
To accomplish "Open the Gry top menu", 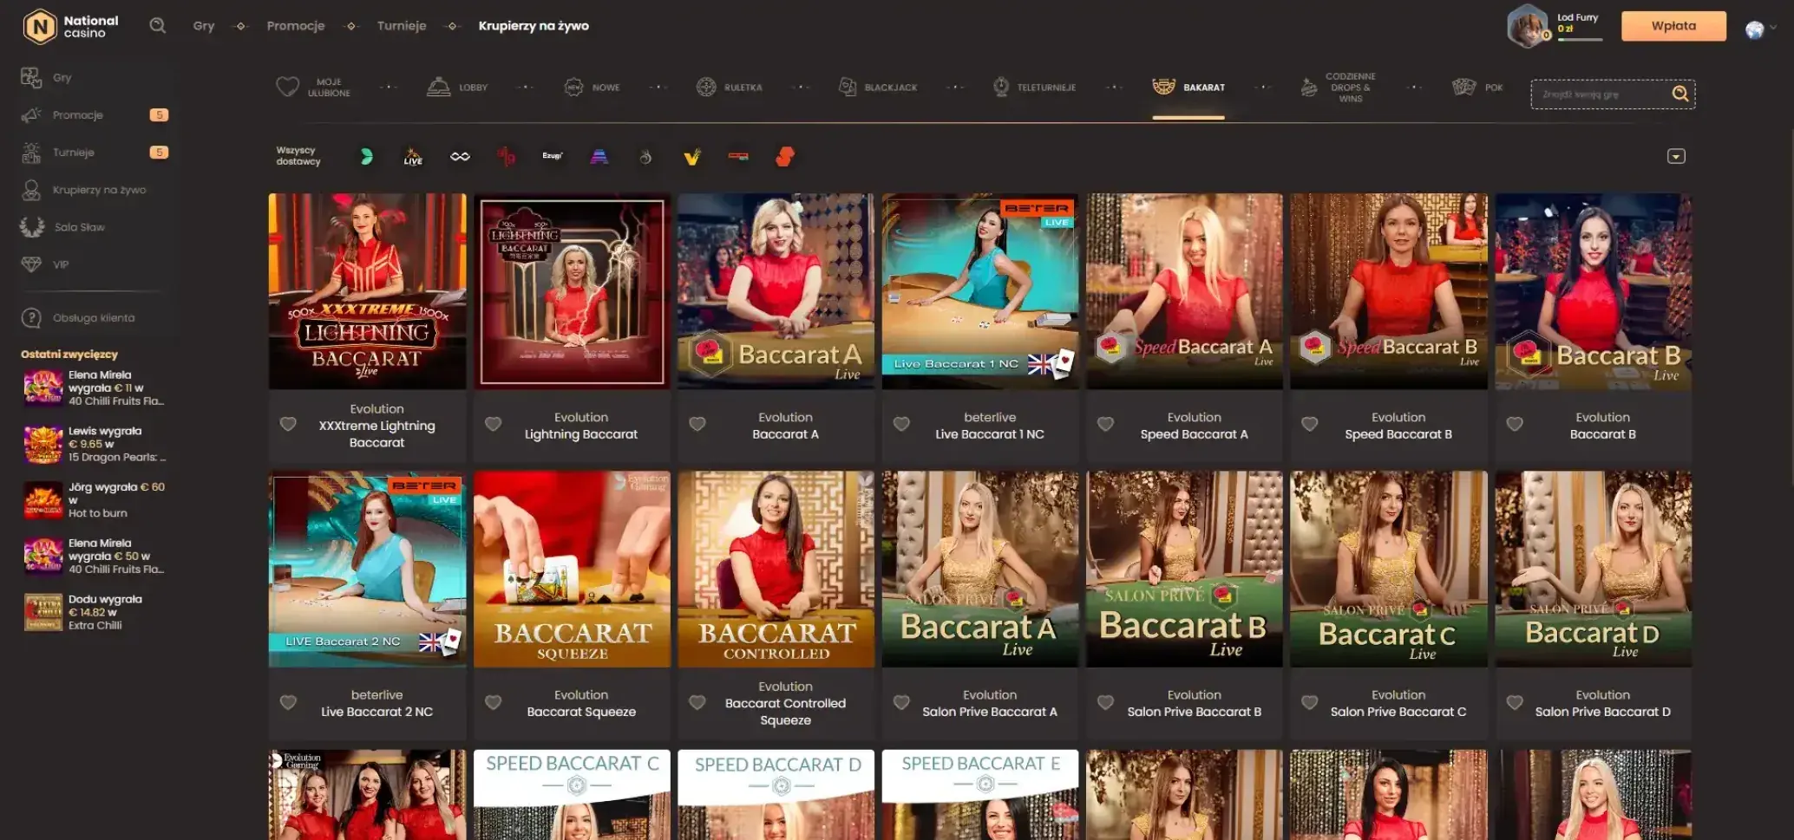I will (x=204, y=26).
